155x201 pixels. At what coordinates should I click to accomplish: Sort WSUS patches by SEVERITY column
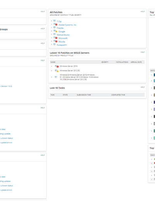pos(105,62)
